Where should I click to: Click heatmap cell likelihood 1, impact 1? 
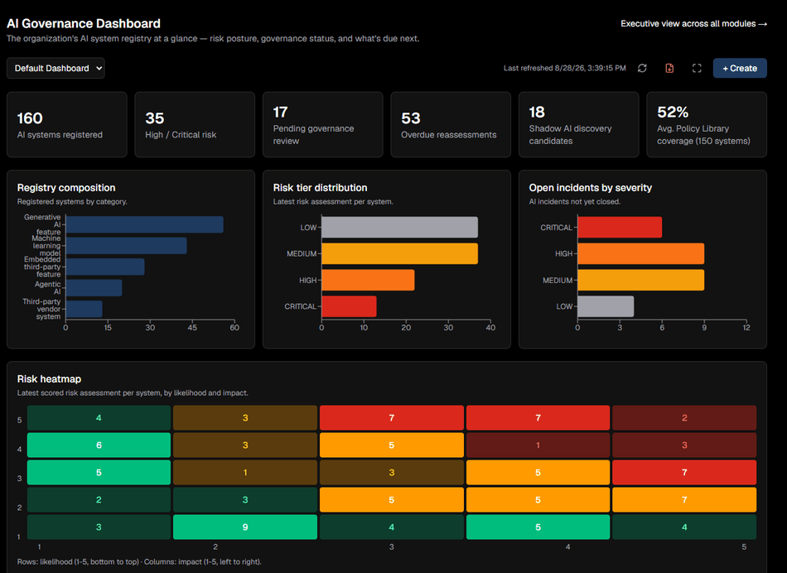[x=99, y=527]
